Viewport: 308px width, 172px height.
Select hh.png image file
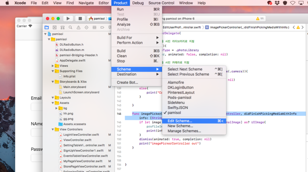(x=68, y=114)
